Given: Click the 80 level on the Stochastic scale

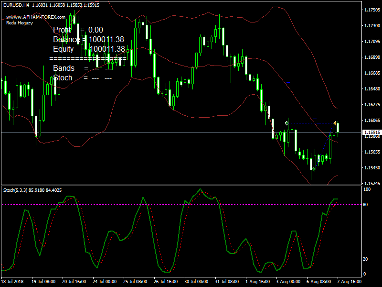Looking at the screenshot, I should click(x=366, y=205).
